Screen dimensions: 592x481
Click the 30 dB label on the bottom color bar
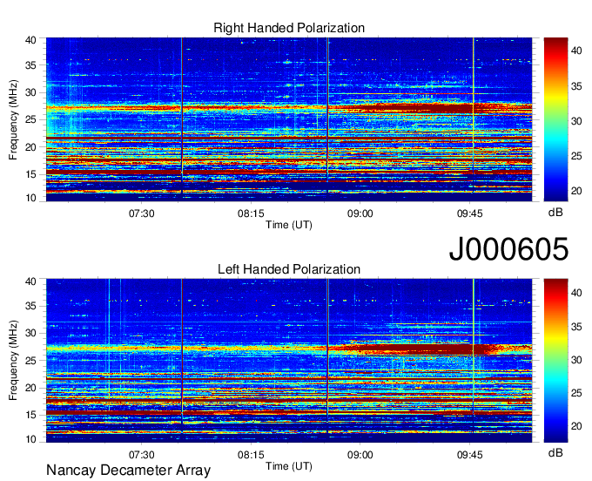[x=576, y=360]
